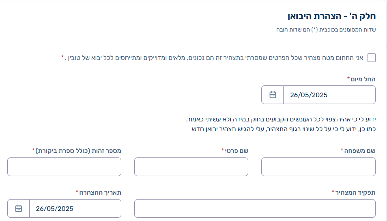Click the required fields note under heading

click(x=326, y=30)
